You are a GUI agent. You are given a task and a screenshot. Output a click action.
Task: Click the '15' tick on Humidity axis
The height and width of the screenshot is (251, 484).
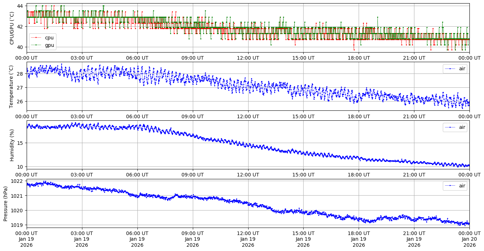(x=20, y=143)
